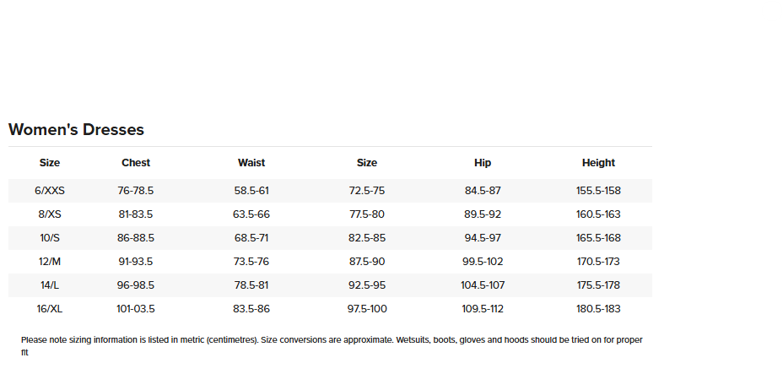The width and height of the screenshot is (783, 374).
Task: Select height value 170.5-173
Action: (x=598, y=262)
